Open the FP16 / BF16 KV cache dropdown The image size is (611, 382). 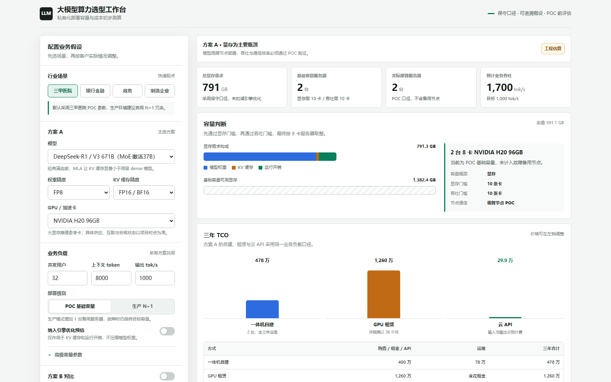coord(144,193)
